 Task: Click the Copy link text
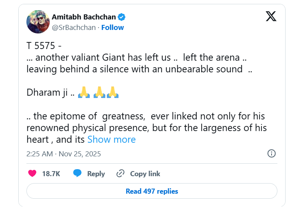[145, 174]
